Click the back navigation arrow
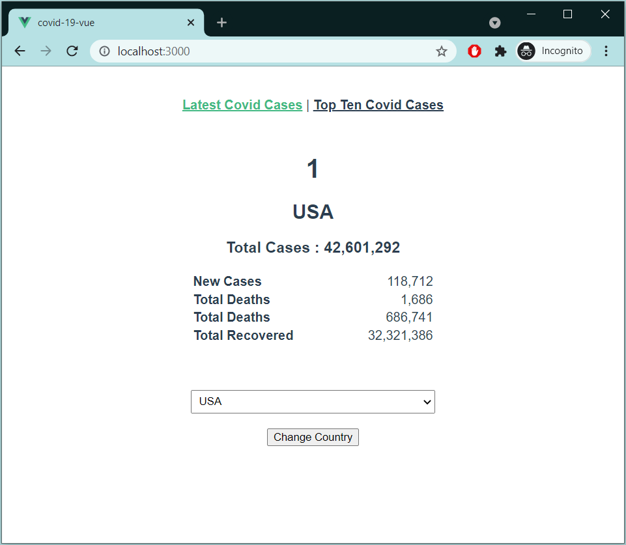The width and height of the screenshot is (626, 545). [x=20, y=51]
